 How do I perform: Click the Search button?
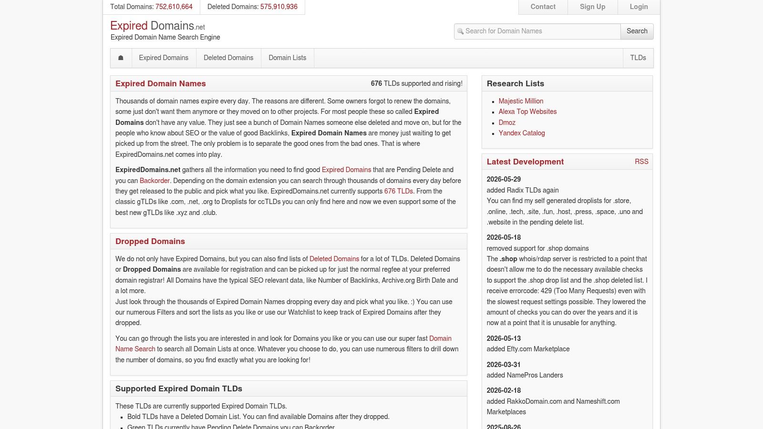(x=637, y=31)
